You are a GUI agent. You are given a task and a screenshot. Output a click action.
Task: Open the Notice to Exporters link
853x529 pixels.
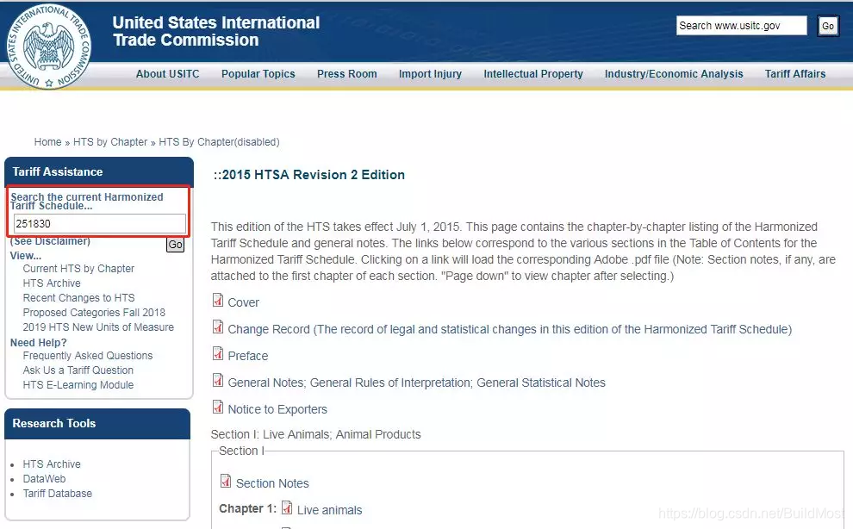pos(277,409)
